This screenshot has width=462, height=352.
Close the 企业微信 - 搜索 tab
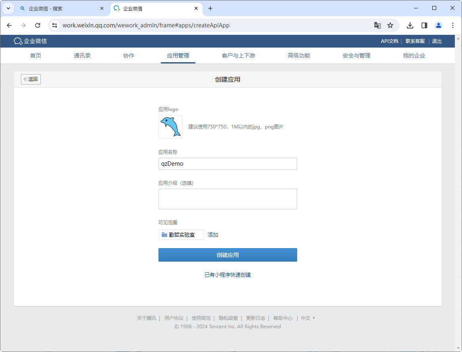tap(102, 8)
